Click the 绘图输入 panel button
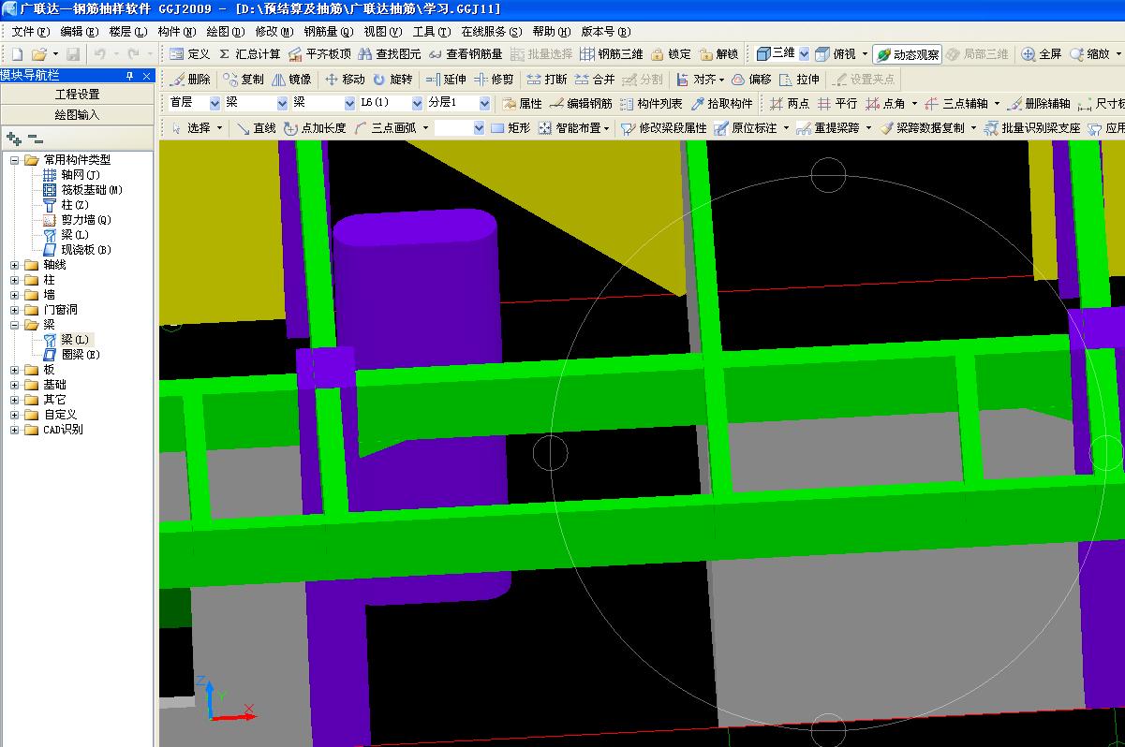This screenshot has width=1125, height=747. [77, 115]
